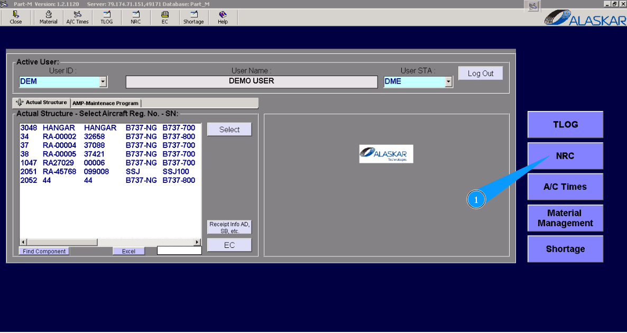
Task: Open the Shortage toolbar icon
Action: (193, 17)
